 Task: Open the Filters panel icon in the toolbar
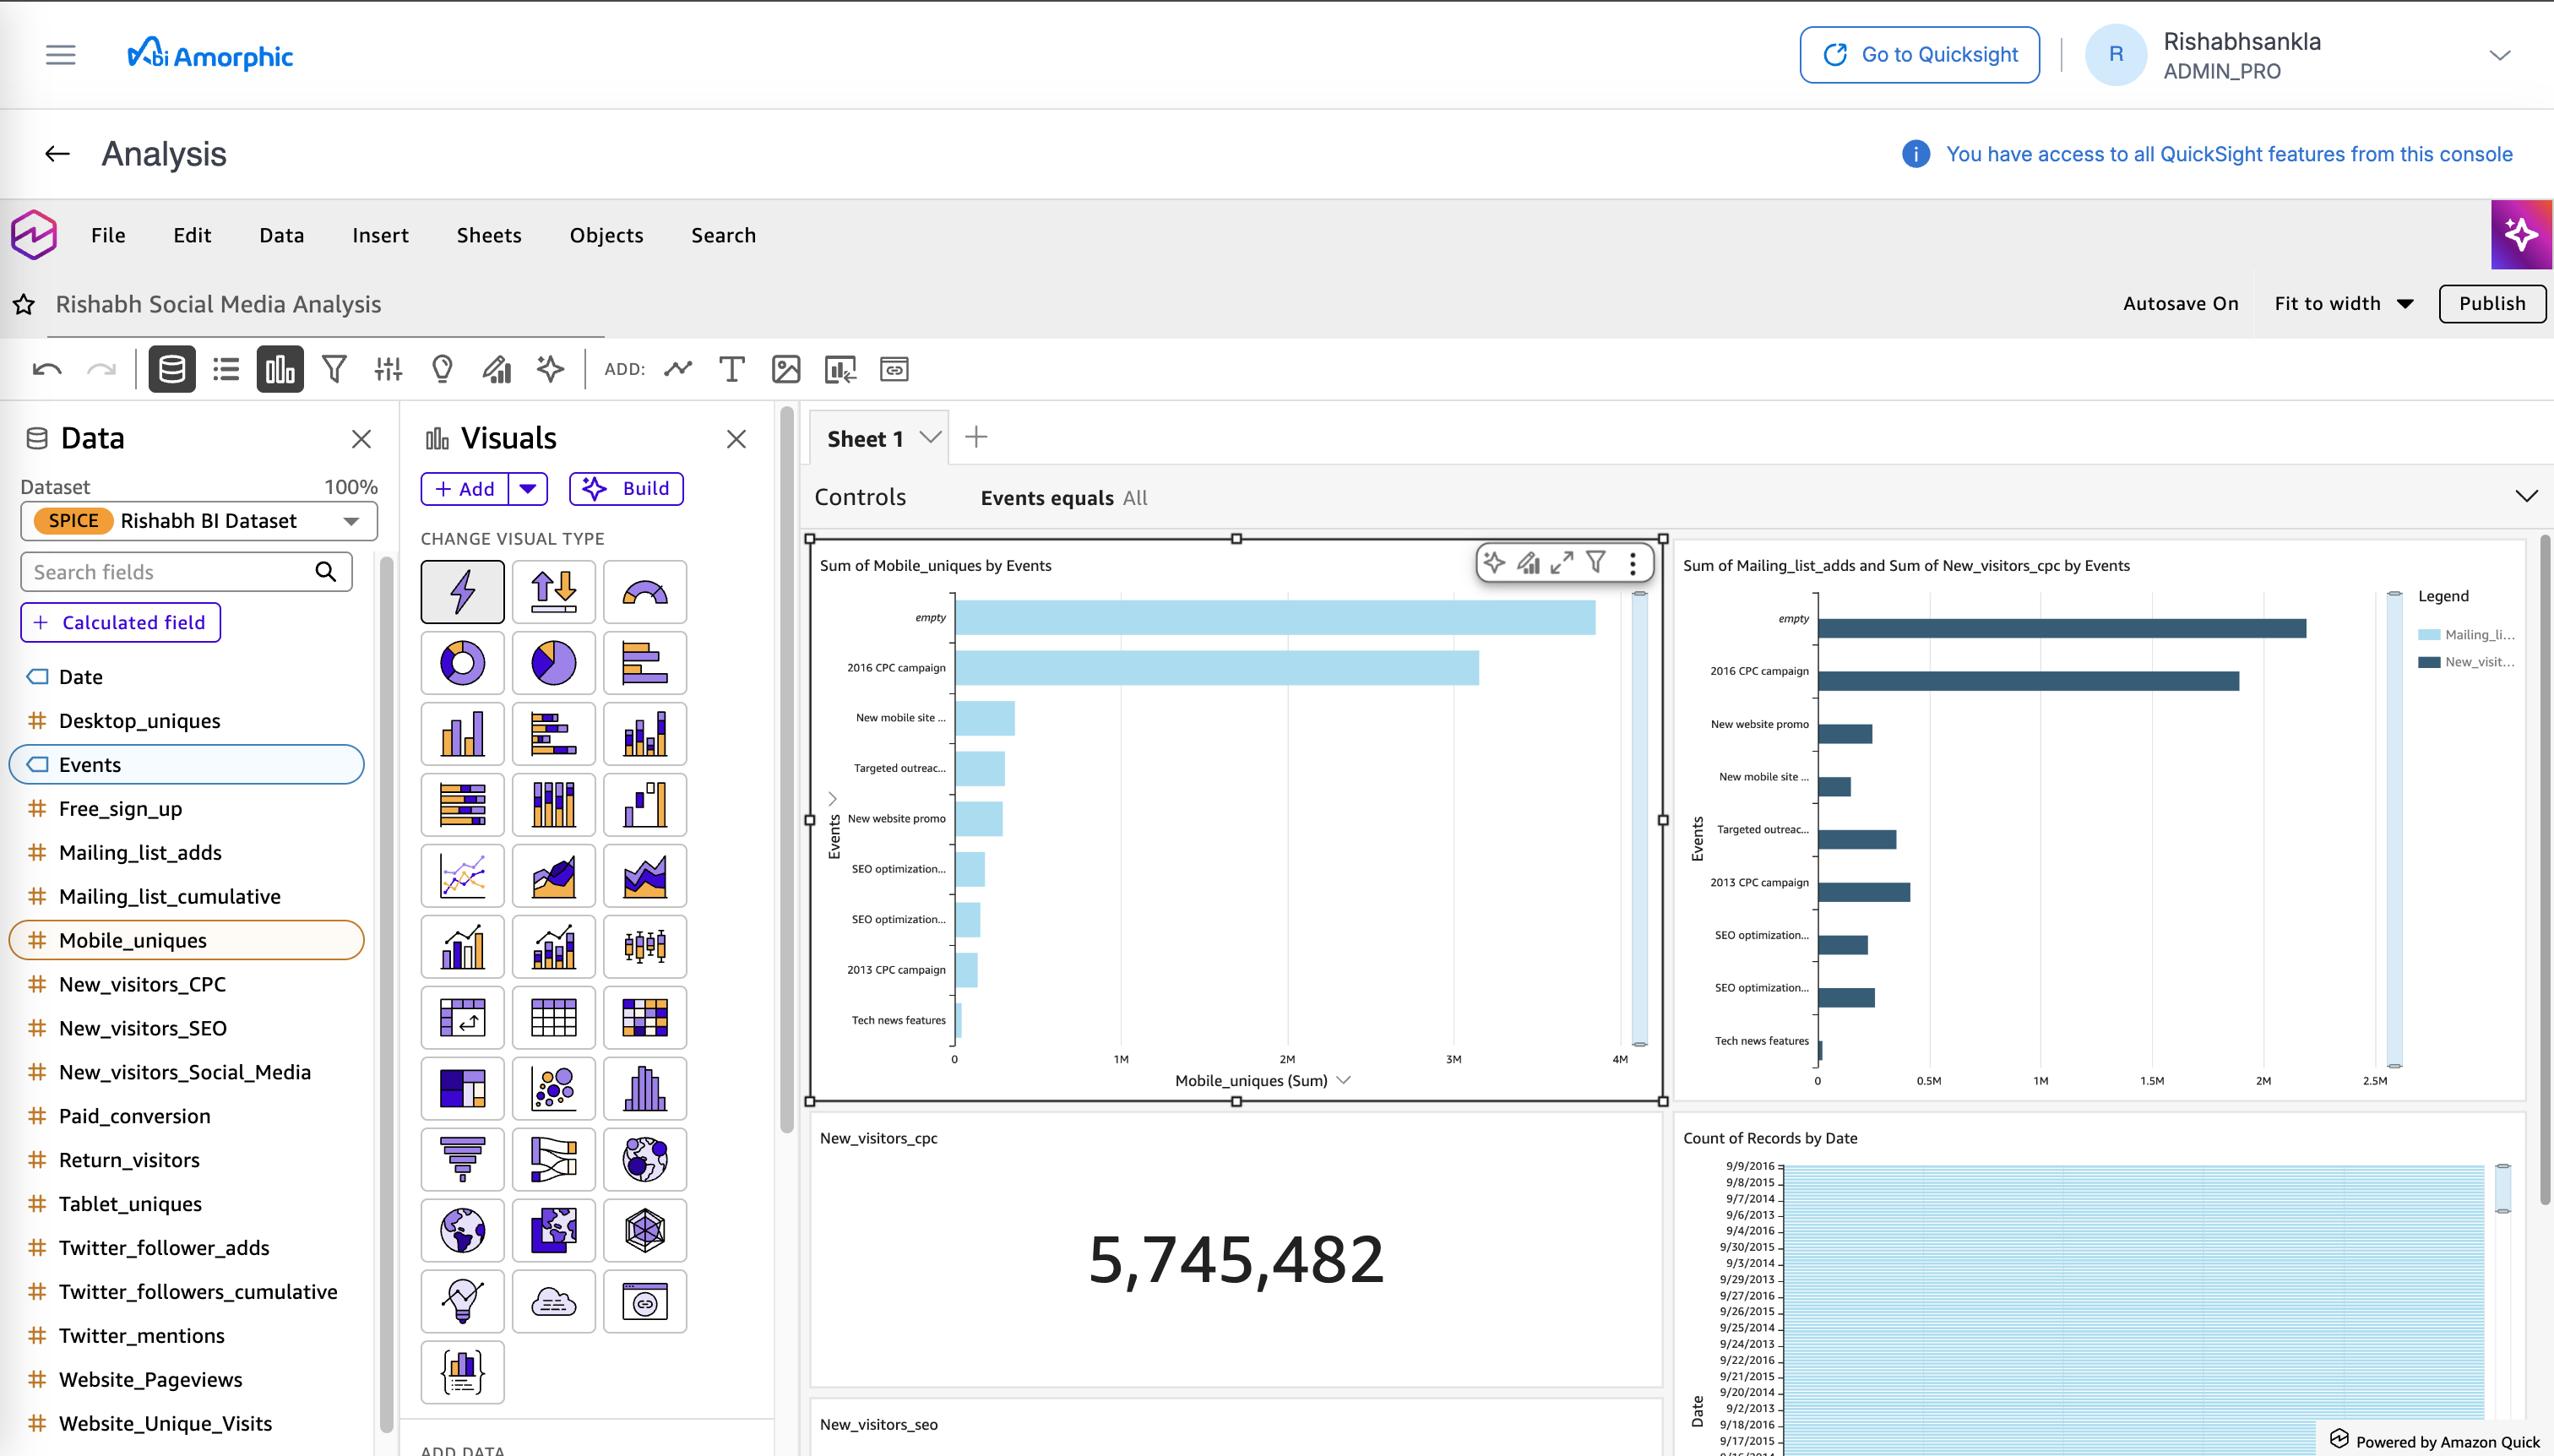tap(334, 369)
